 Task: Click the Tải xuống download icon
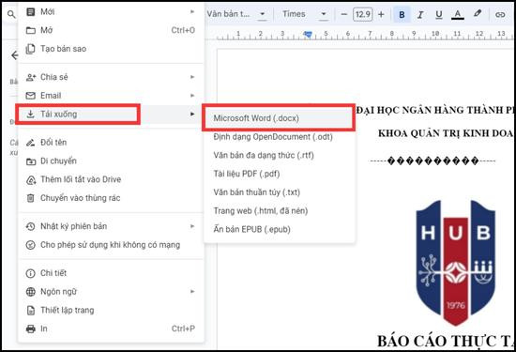pyautogui.click(x=31, y=115)
